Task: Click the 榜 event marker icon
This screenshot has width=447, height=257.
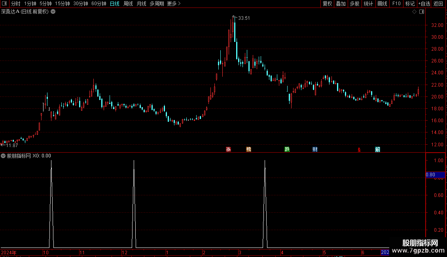Action: pyautogui.click(x=248, y=149)
